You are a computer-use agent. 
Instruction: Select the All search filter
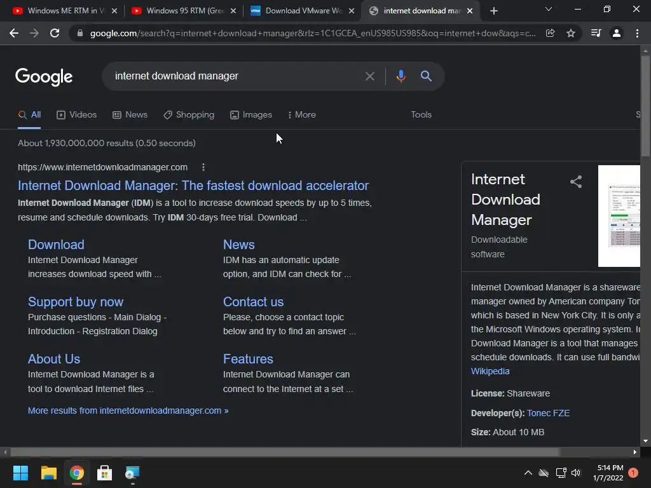(x=29, y=115)
